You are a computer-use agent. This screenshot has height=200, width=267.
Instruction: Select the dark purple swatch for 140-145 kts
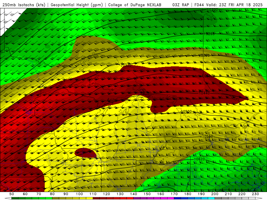click(x=137, y=198)
